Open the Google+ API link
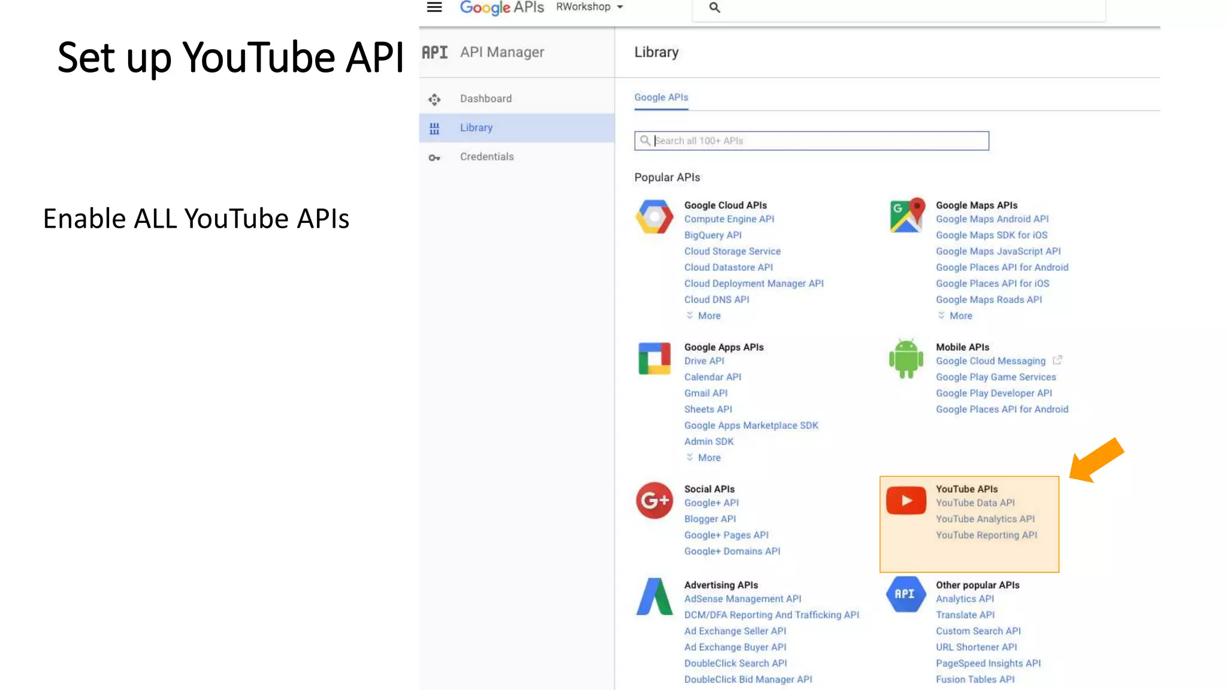The width and height of the screenshot is (1227, 690). coord(711,503)
